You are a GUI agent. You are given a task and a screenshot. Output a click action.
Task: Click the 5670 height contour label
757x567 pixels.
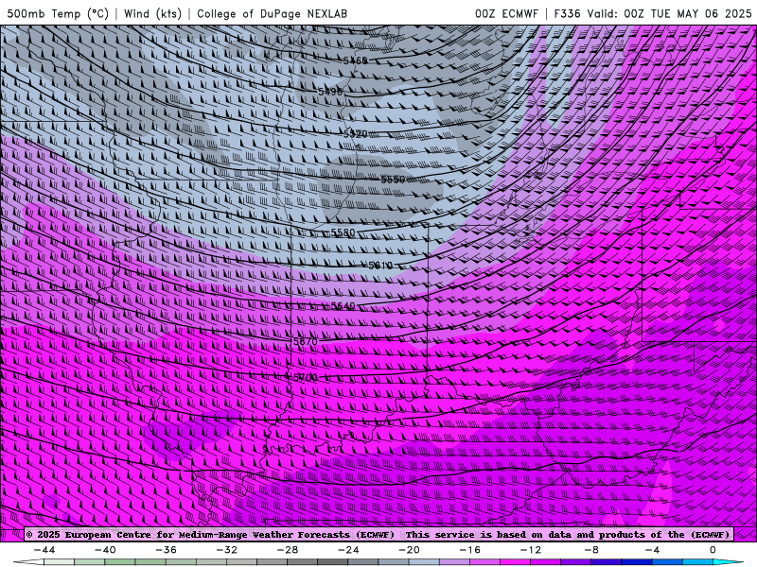click(306, 341)
